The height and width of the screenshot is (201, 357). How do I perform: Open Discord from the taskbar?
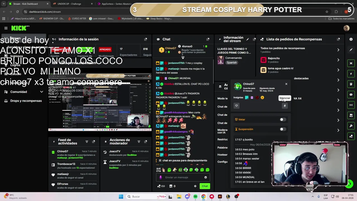[x=187, y=197]
